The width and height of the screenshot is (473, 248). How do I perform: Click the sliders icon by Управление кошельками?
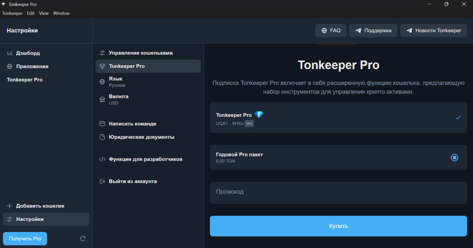coord(102,53)
